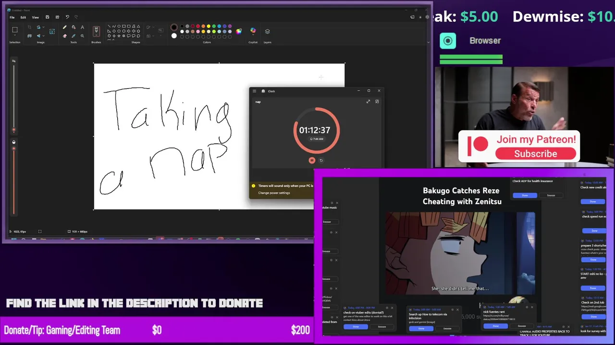
Task: Select the Text tool
Action: click(83, 27)
